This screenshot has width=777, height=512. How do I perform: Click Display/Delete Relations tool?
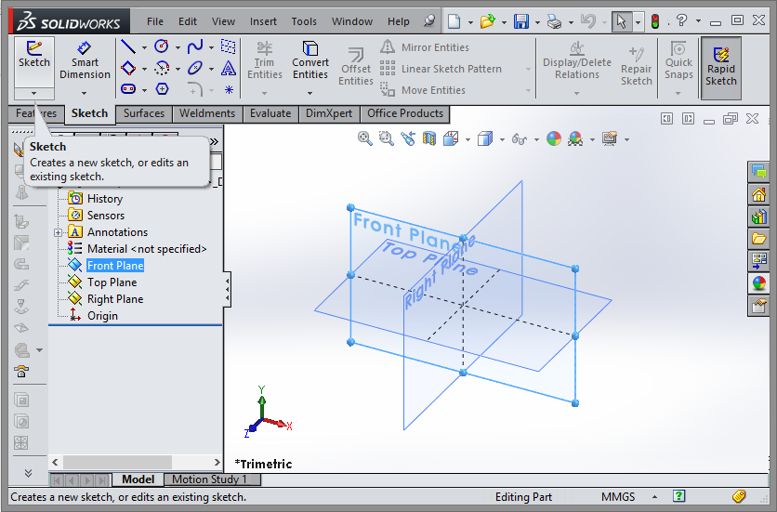click(577, 60)
